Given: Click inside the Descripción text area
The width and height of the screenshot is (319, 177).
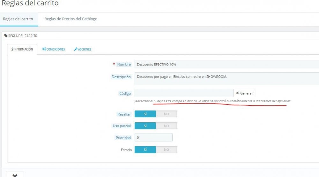Looking at the screenshot, I should pos(226,79).
